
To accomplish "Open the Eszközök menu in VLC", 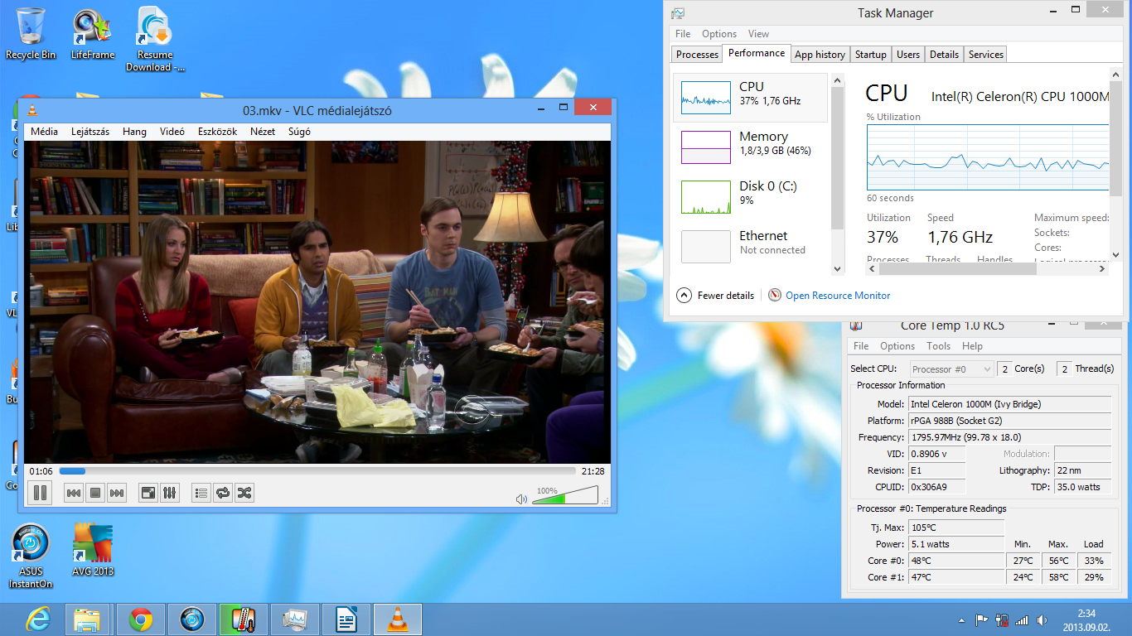I will click(218, 132).
